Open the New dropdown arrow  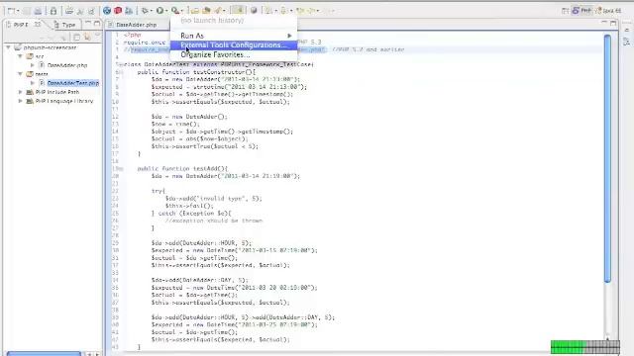pos(18,11)
